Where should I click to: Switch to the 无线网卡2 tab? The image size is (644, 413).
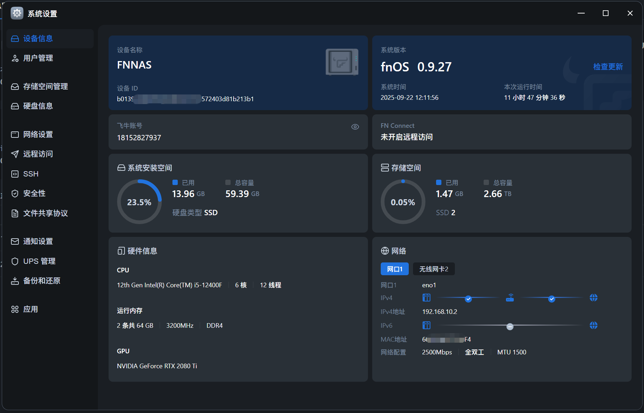434,269
